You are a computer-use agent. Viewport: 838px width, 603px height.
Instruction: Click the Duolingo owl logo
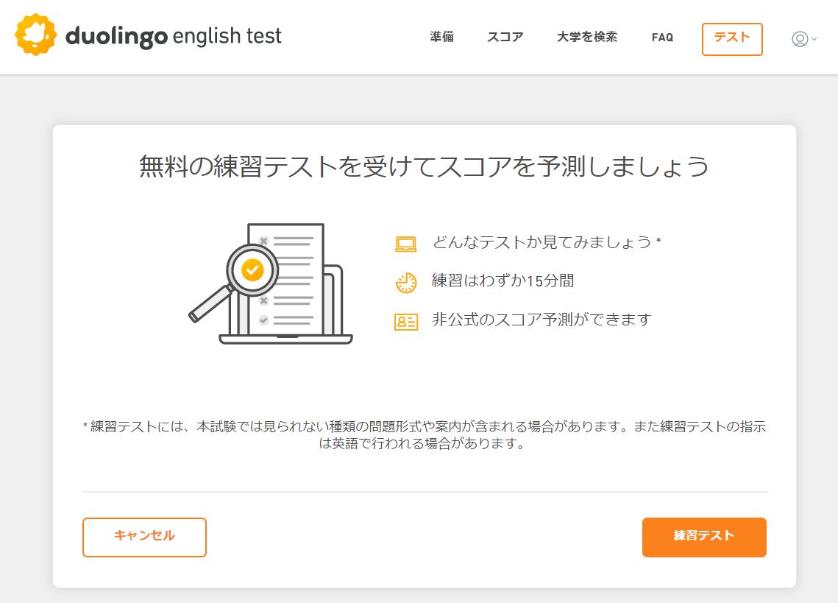point(35,34)
